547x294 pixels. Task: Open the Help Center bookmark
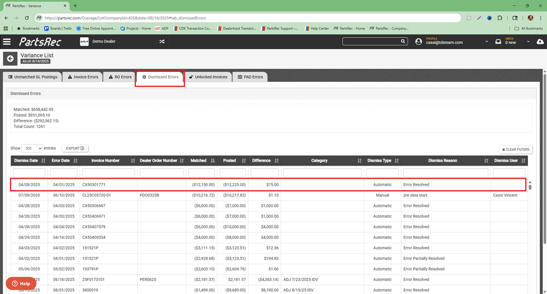pyautogui.click(x=317, y=28)
